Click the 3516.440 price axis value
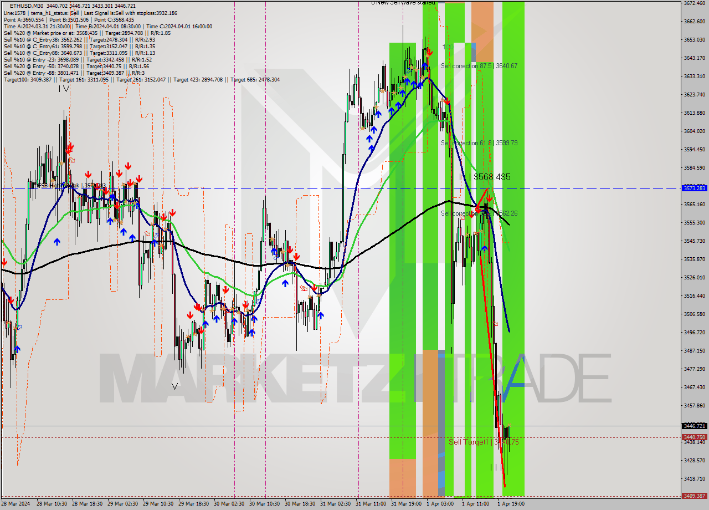 tap(694, 295)
